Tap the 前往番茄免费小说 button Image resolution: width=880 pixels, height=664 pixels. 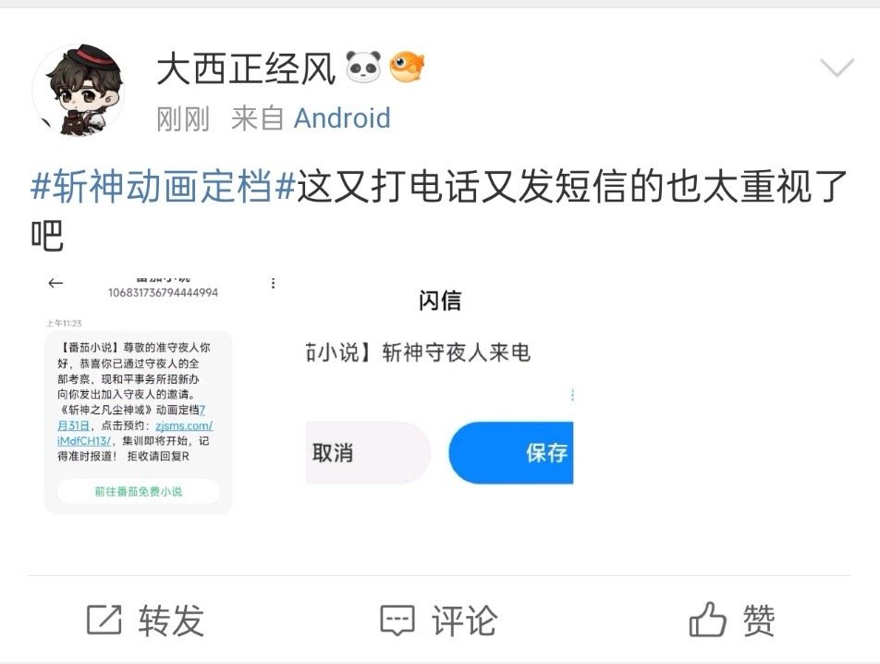[x=138, y=492]
